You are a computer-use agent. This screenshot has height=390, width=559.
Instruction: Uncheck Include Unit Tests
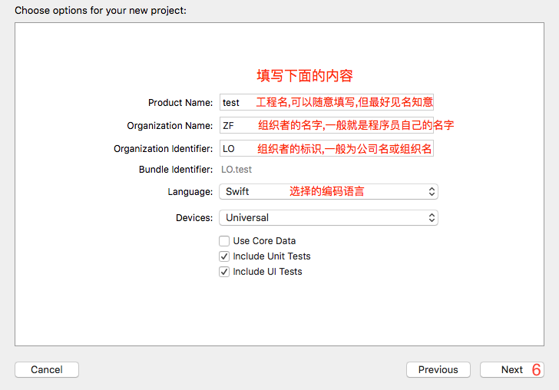coord(224,256)
